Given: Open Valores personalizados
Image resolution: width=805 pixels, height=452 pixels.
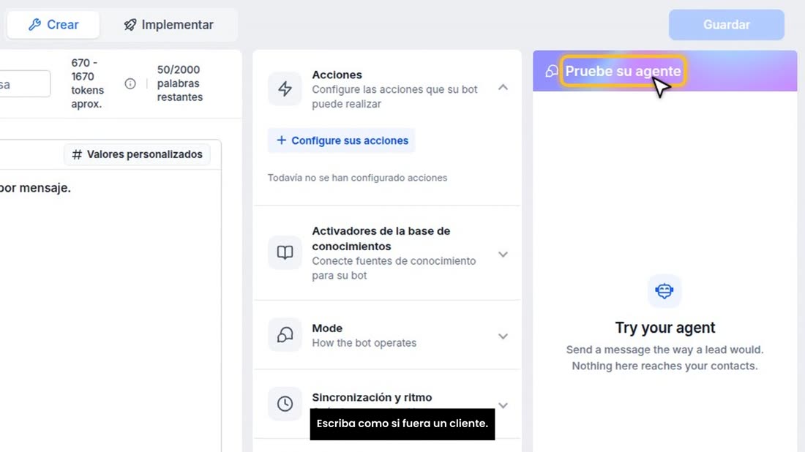Looking at the screenshot, I should click(137, 154).
